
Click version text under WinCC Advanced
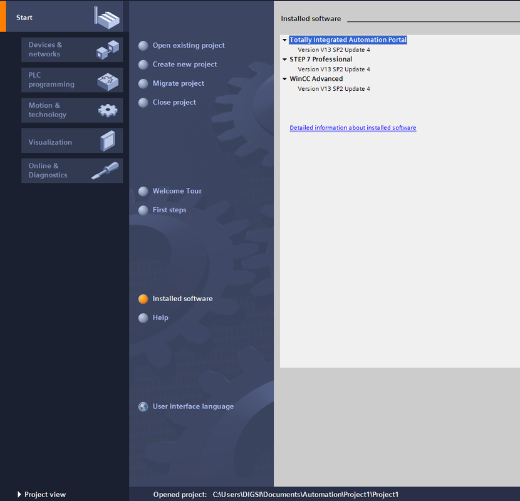click(x=334, y=89)
